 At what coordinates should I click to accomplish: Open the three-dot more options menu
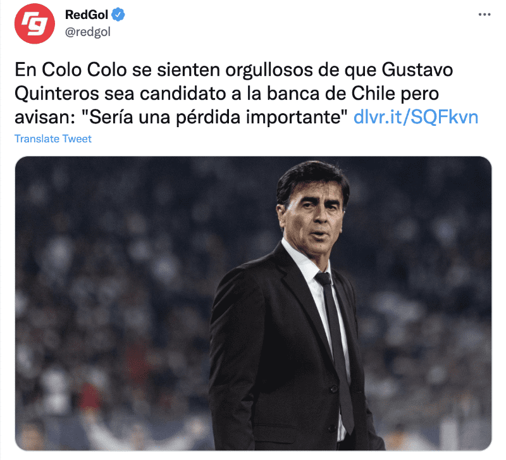click(484, 15)
